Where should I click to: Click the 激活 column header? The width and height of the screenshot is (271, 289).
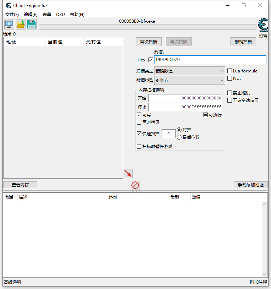10,197
